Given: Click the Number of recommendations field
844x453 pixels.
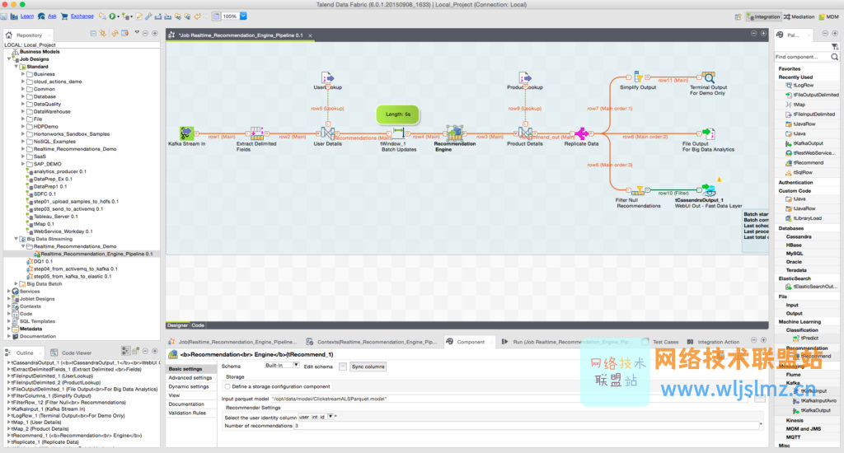Looking at the screenshot, I should tap(527, 426).
